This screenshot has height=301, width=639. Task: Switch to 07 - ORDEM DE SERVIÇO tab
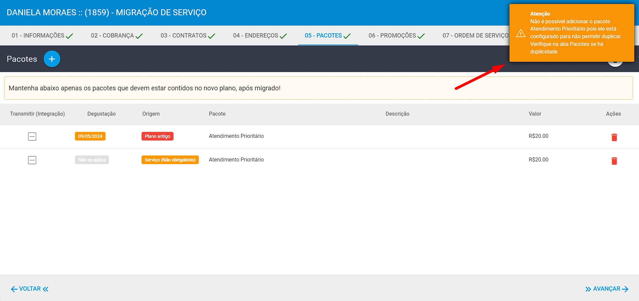point(476,36)
